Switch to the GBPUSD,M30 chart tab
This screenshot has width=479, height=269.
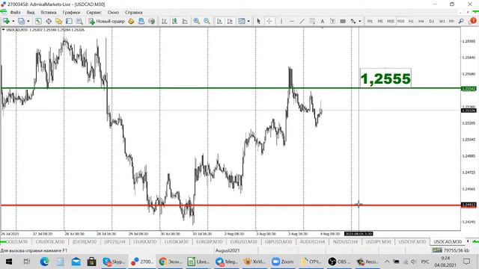point(278,241)
